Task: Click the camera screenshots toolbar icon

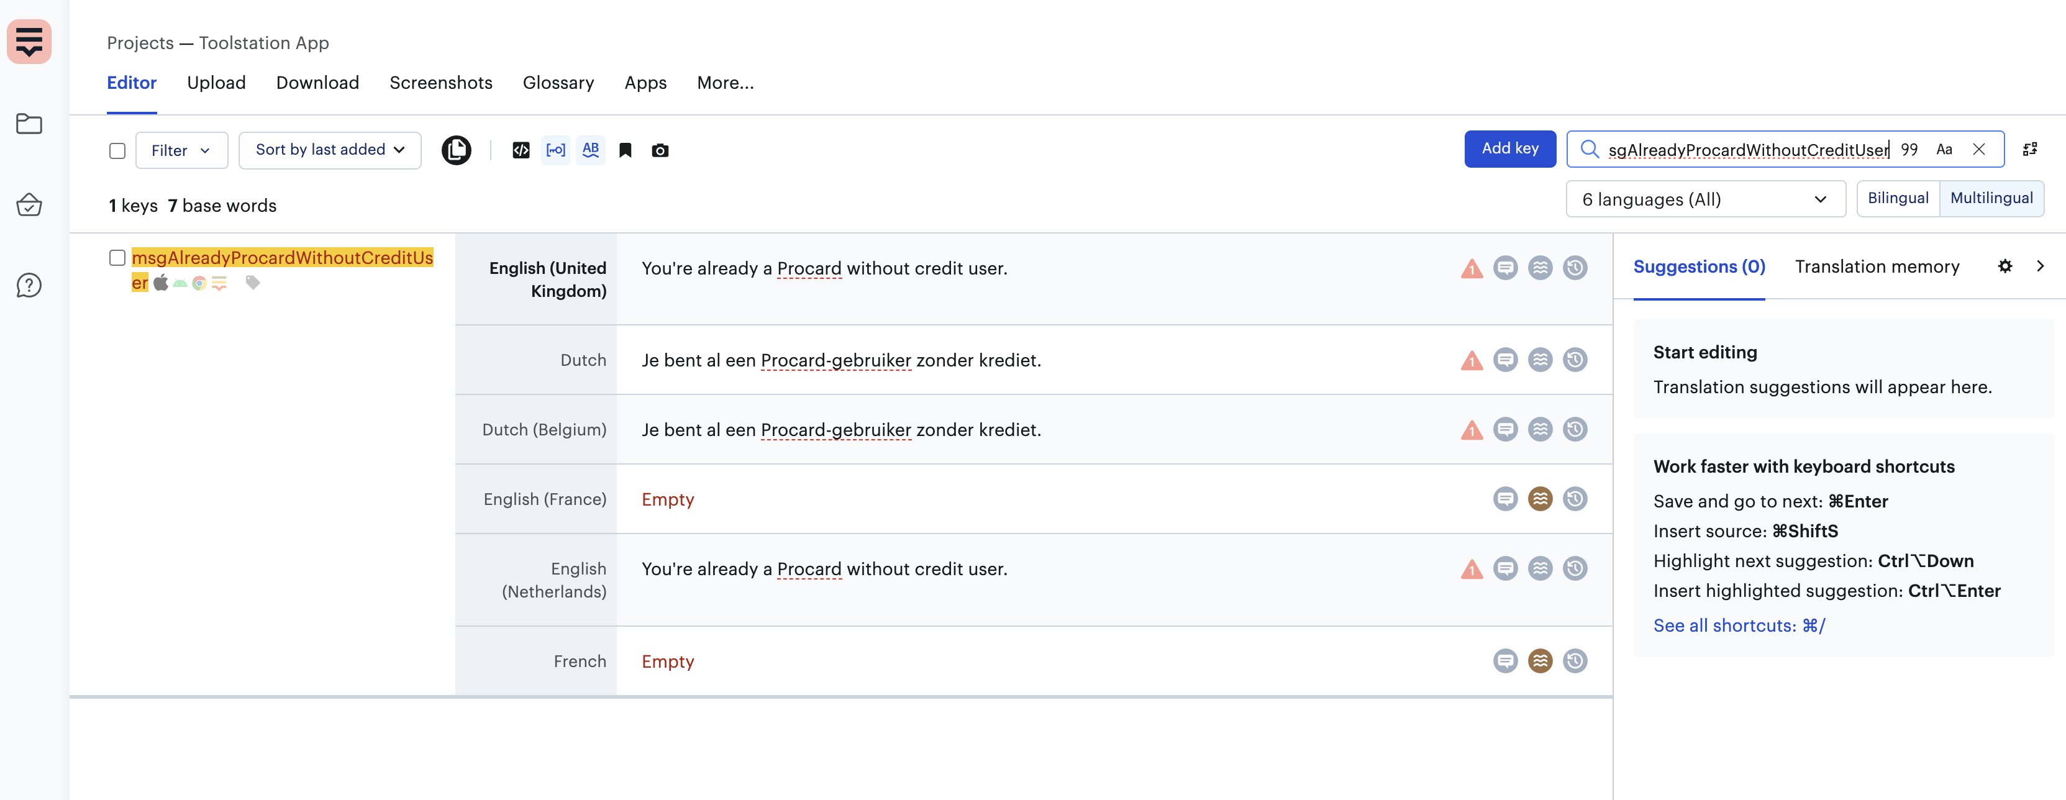Action: pos(659,150)
